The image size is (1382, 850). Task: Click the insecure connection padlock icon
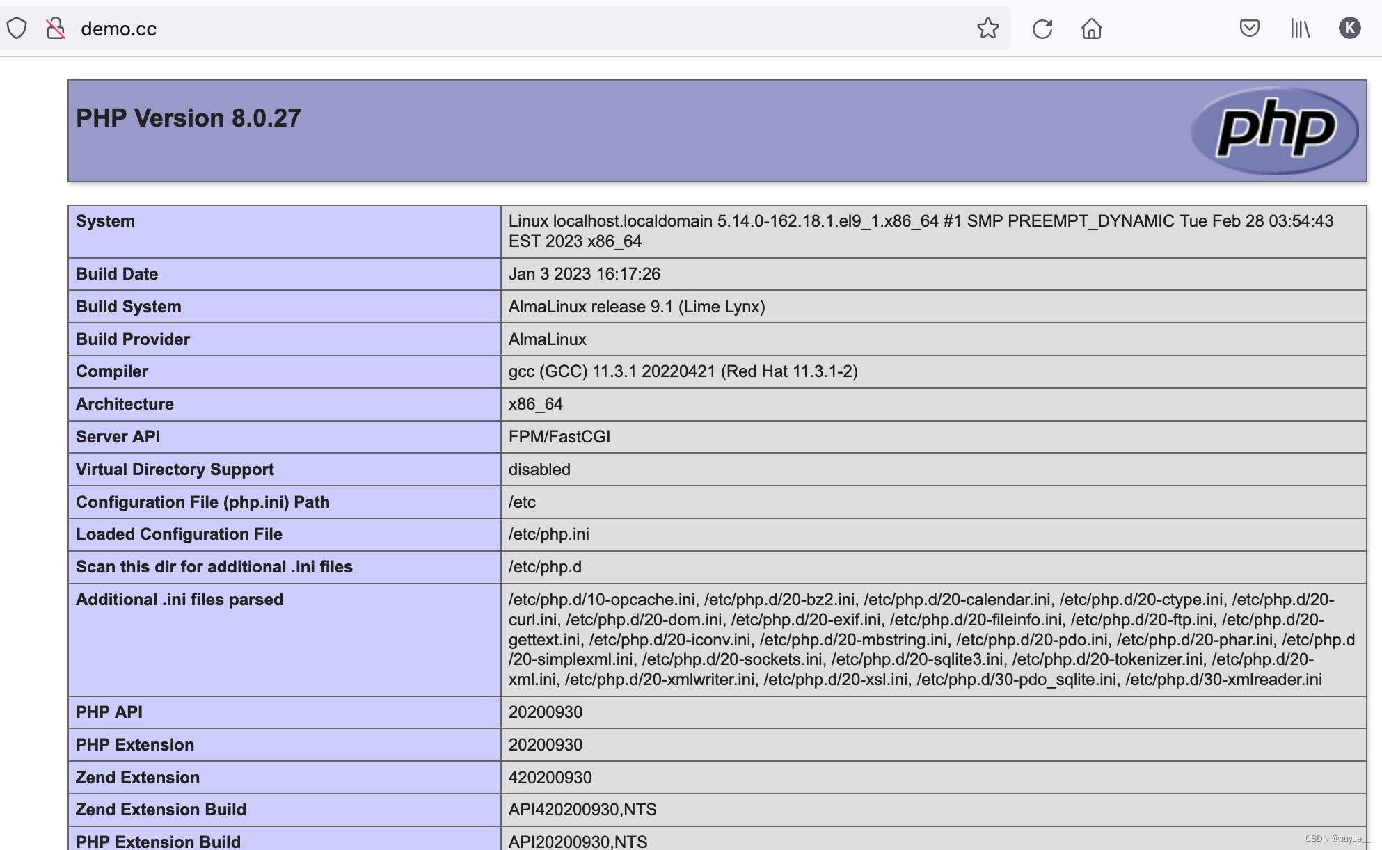point(56,29)
